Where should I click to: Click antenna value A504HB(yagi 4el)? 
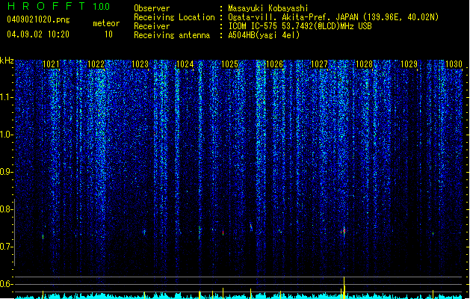point(264,35)
